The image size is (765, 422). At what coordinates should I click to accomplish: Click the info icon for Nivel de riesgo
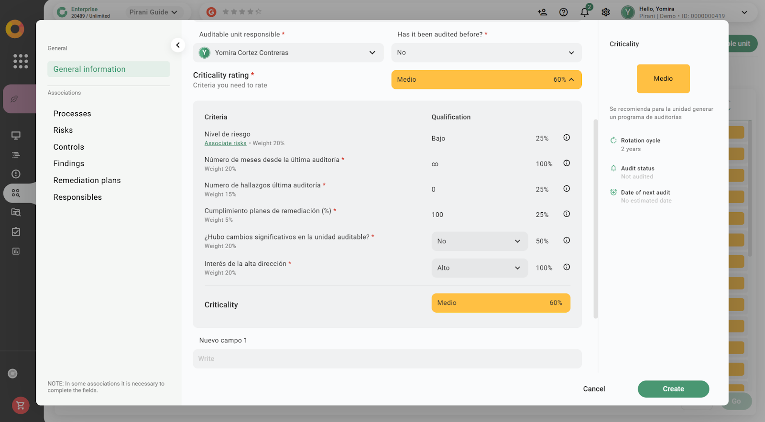567,138
